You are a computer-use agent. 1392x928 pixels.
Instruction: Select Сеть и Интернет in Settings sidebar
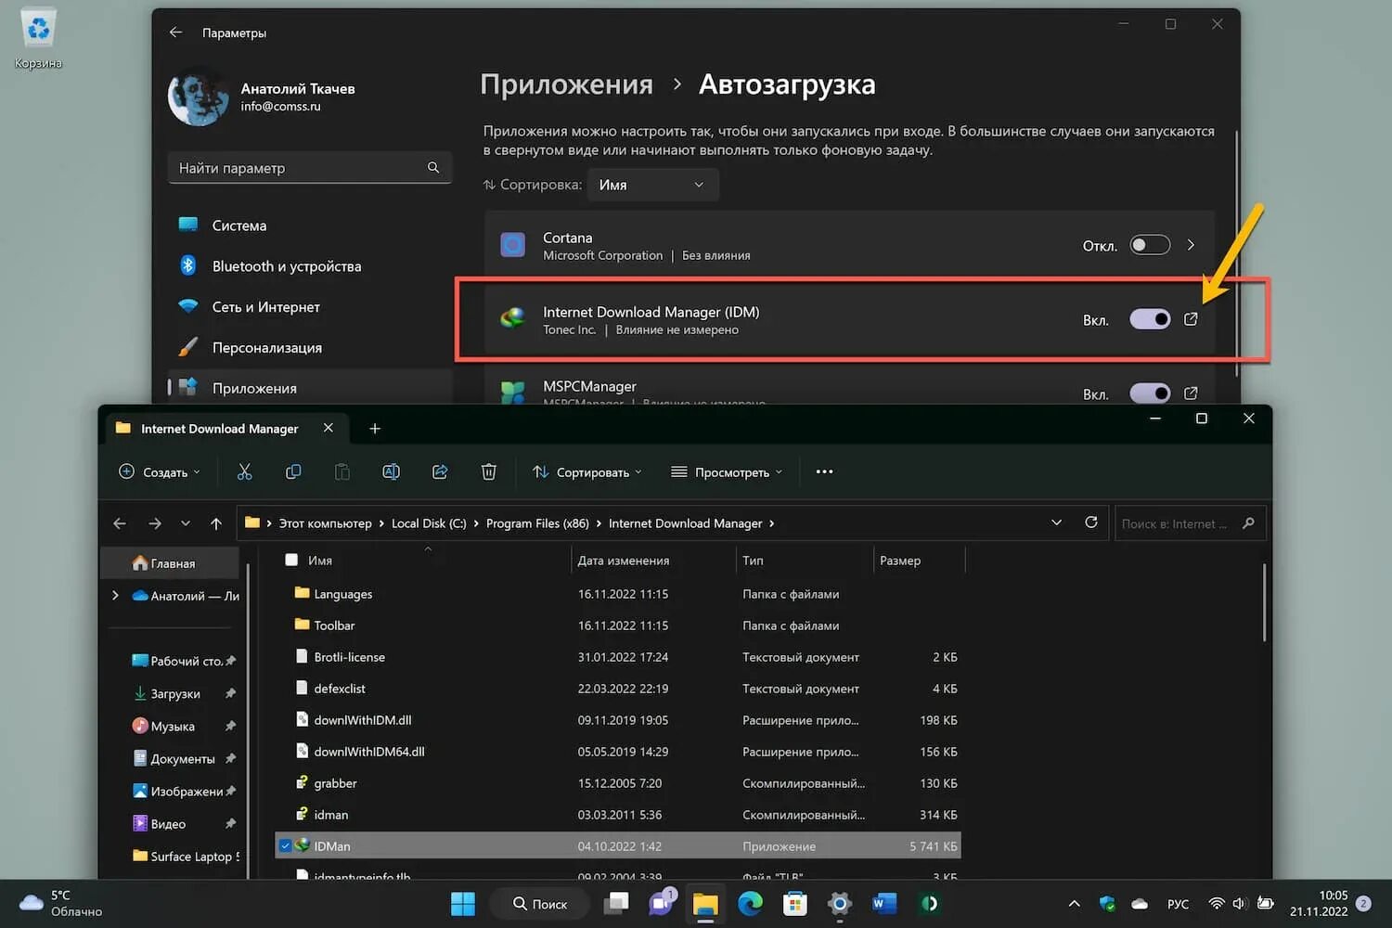click(x=309, y=307)
